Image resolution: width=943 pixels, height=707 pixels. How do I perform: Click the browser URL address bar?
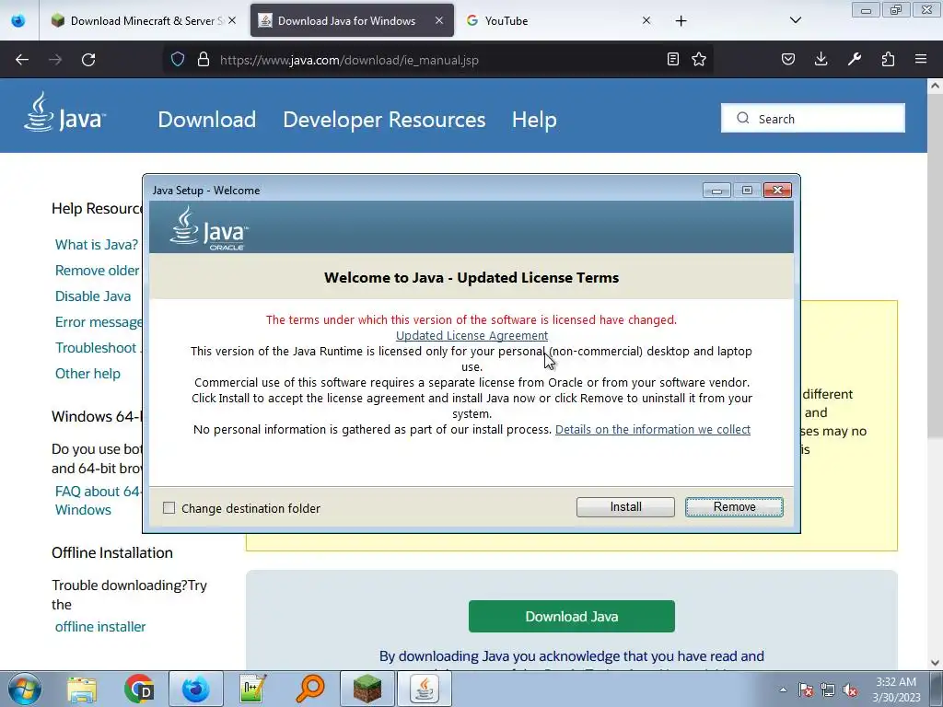(x=437, y=60)
